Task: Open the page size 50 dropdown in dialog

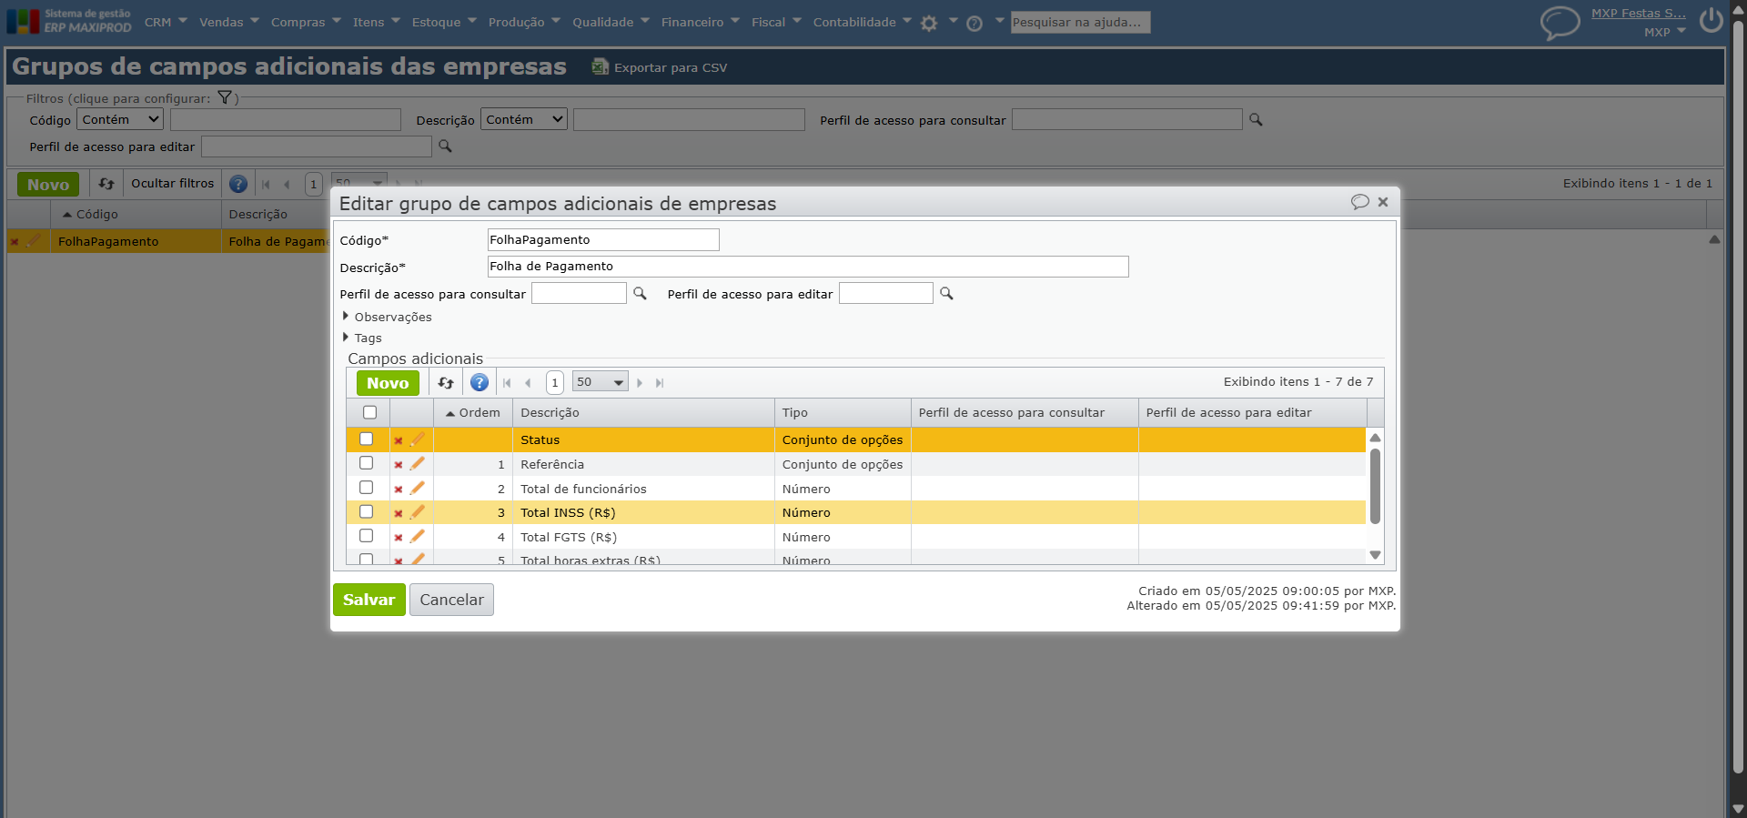Action: pyautogui.click(x=600, y=382)
